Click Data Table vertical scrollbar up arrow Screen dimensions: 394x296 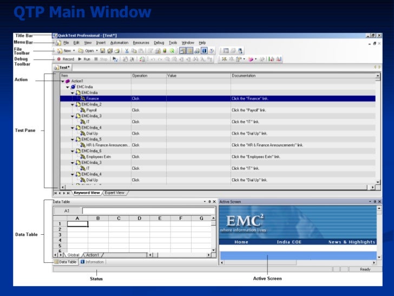[213, 218]
